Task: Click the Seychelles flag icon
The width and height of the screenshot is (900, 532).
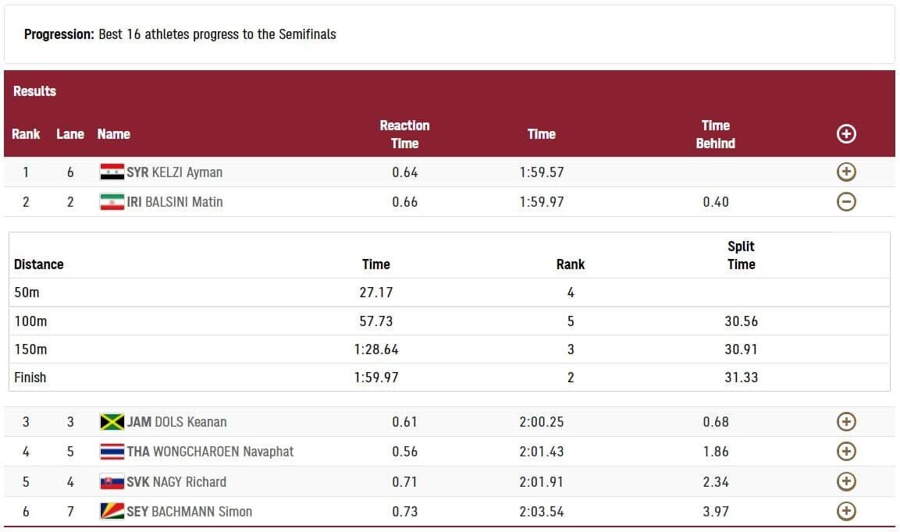Action: pyautogui.click(x=112, y=511)
